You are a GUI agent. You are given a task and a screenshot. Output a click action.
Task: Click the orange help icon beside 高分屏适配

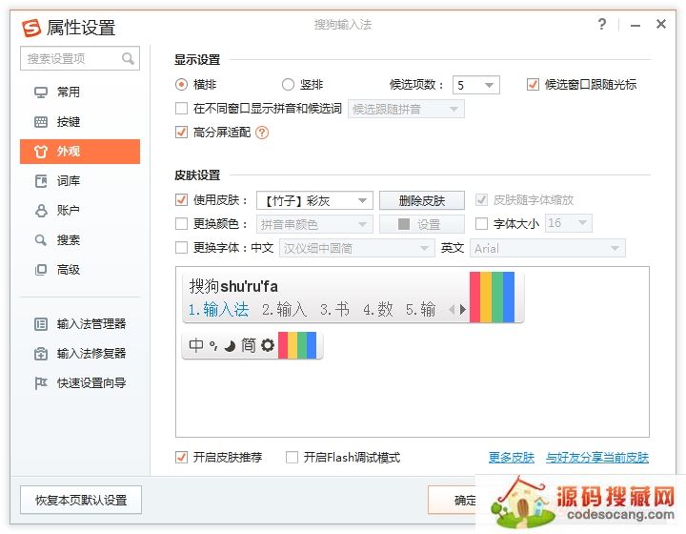click(x=262, y=133)
